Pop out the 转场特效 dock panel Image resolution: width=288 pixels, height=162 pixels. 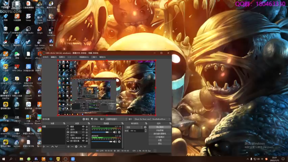[x=146, y=123]
